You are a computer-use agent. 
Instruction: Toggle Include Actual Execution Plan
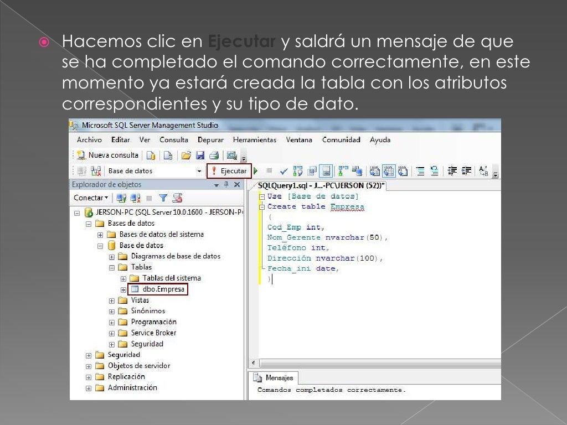pyautogui.click(x=343, y=170)
